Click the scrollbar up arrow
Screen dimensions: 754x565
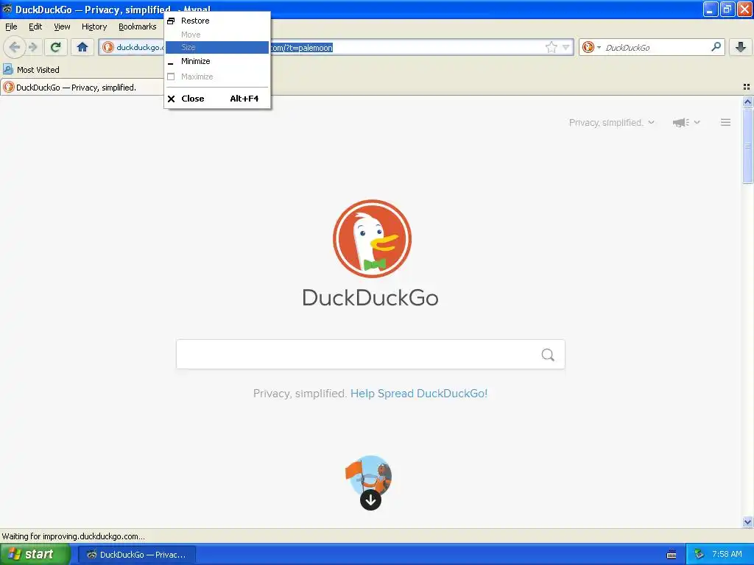[747, 102]
